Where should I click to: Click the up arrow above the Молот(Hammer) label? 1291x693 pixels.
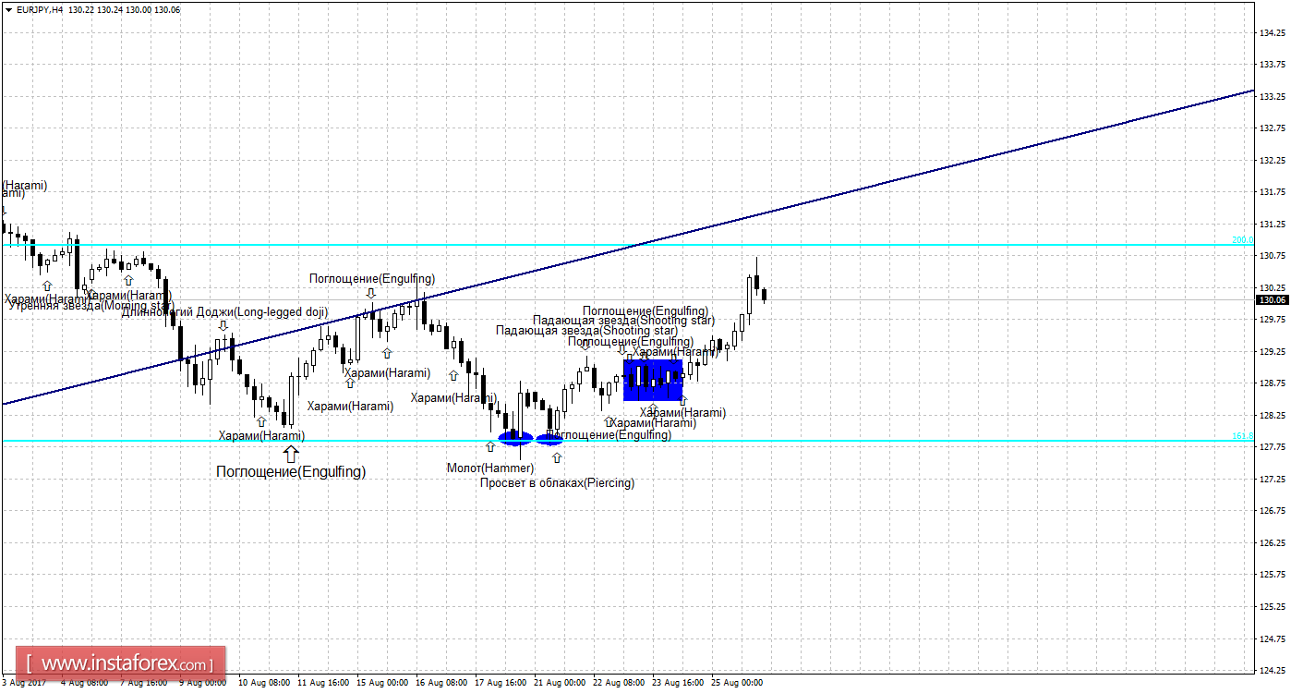[x=490, y=447]
